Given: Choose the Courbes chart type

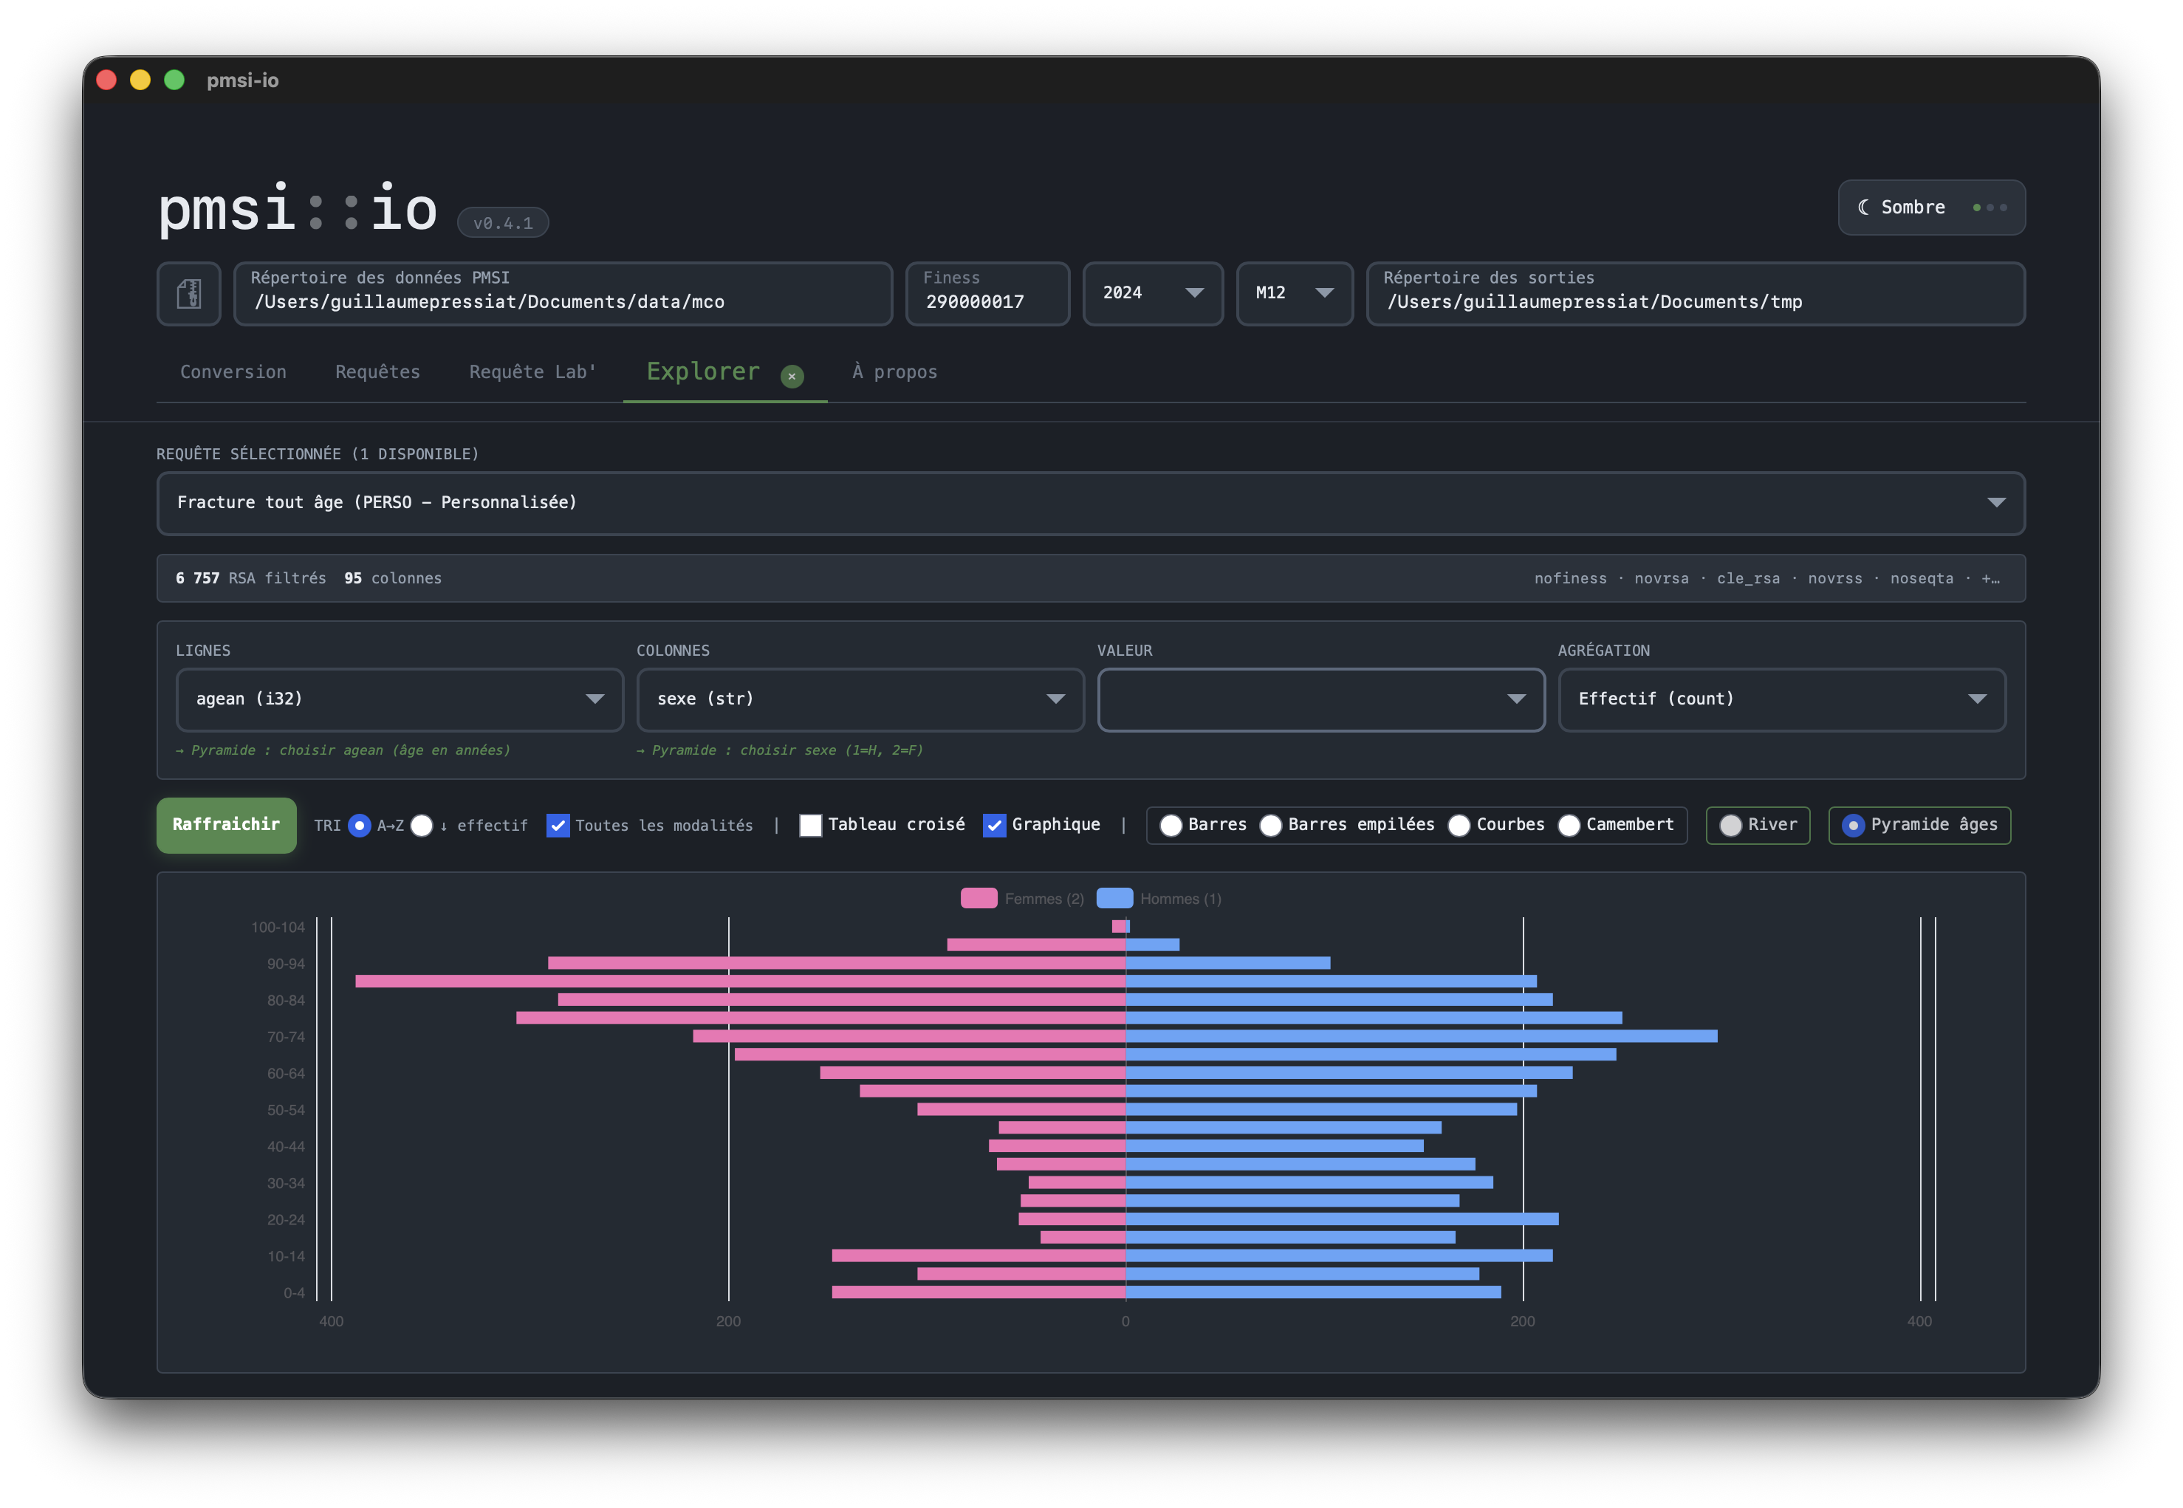Looking at the screenshot, I should (1459, 825).
